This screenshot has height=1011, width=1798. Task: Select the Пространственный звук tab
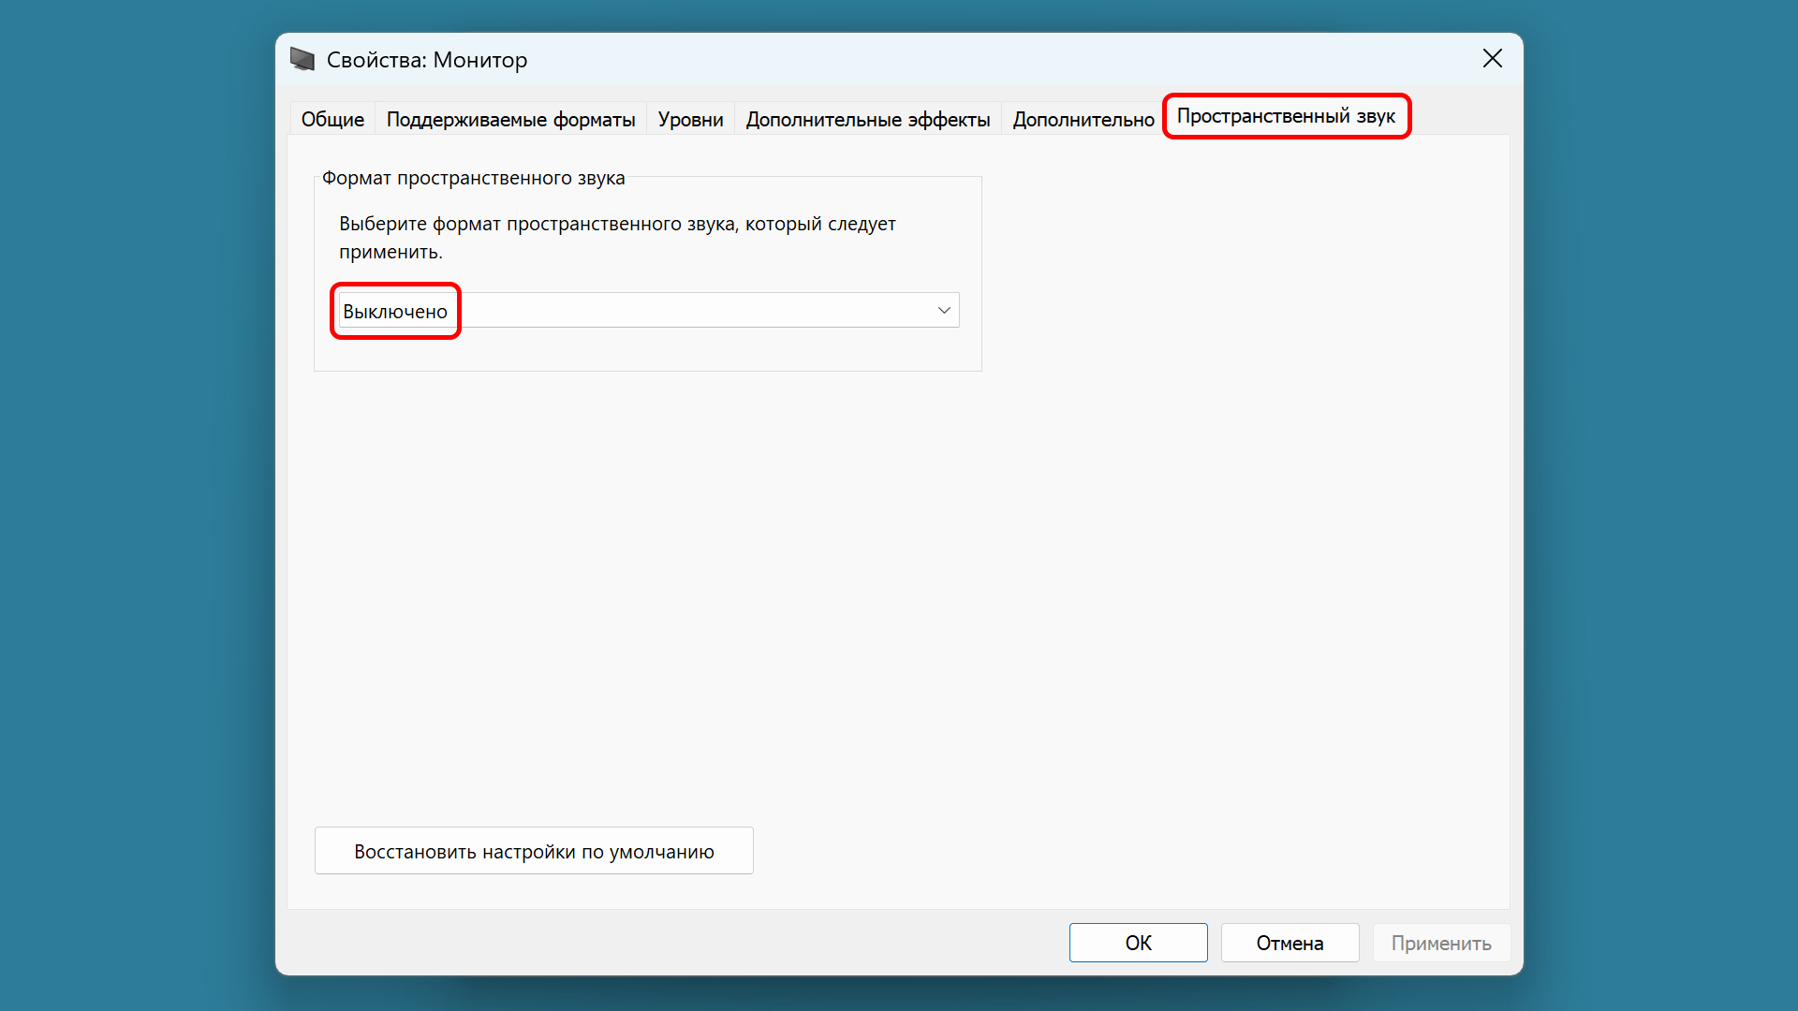pyautogui.click(x=1285, y=116)
